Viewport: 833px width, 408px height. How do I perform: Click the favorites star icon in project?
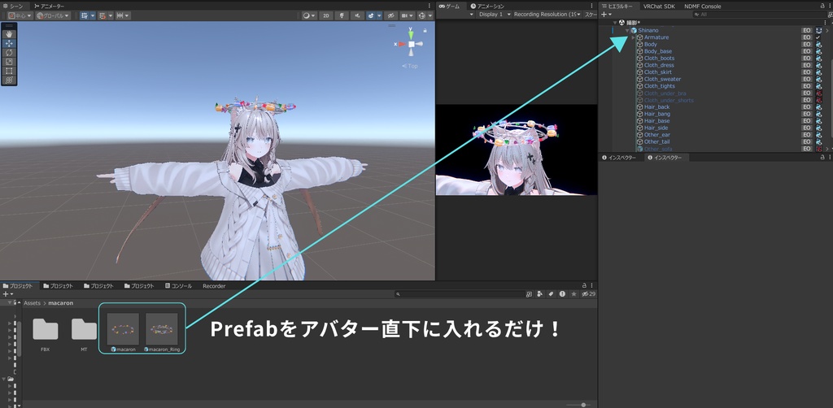coord(574,294)
